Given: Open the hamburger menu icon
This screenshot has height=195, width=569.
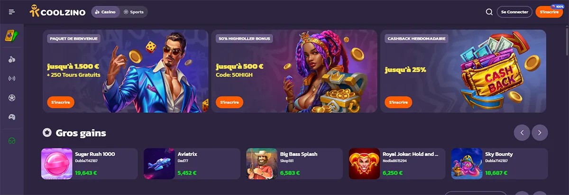Looking at the screenshot, I should (12, 12).
